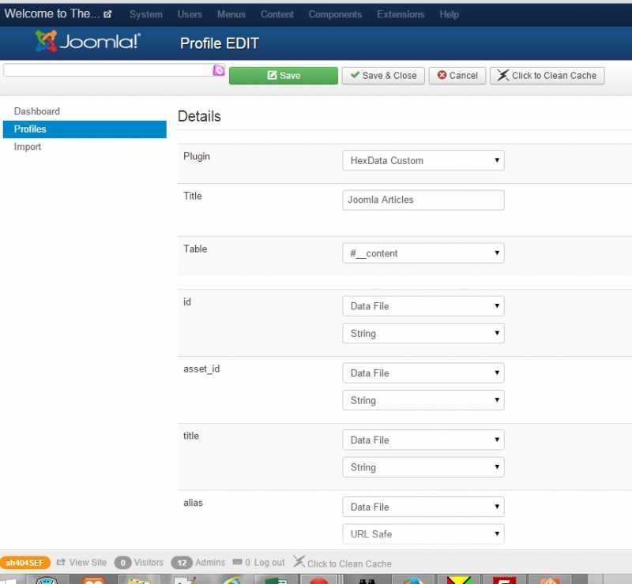Open the Plugin dropdown showing HexData Custom
Screen dimensions: 632x584
tap(423, 160)
